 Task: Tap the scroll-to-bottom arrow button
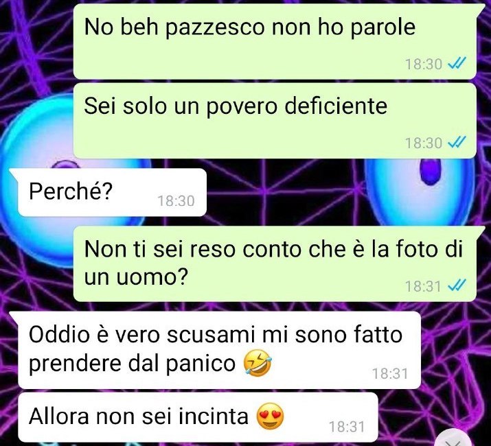coord(454,439)
